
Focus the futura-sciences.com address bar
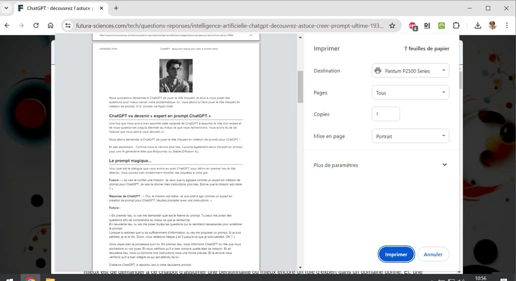pyautogui.click(x=229, y=26)
